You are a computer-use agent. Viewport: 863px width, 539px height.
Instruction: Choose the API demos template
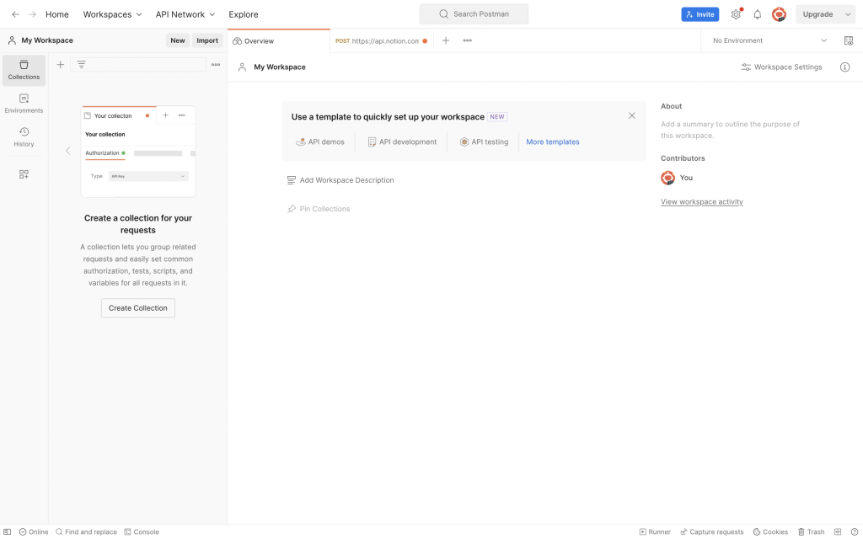pyautogui.click(x=320, y=141)
